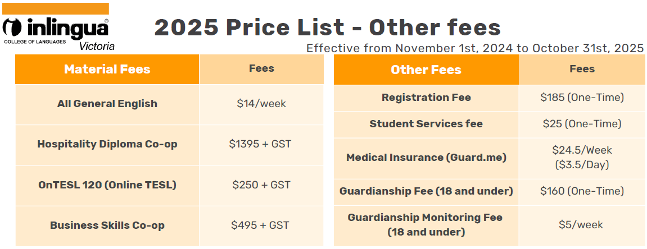Click the $495 + GST fee
The height and width of the screenshot is (249, 647).
(260, 225)
